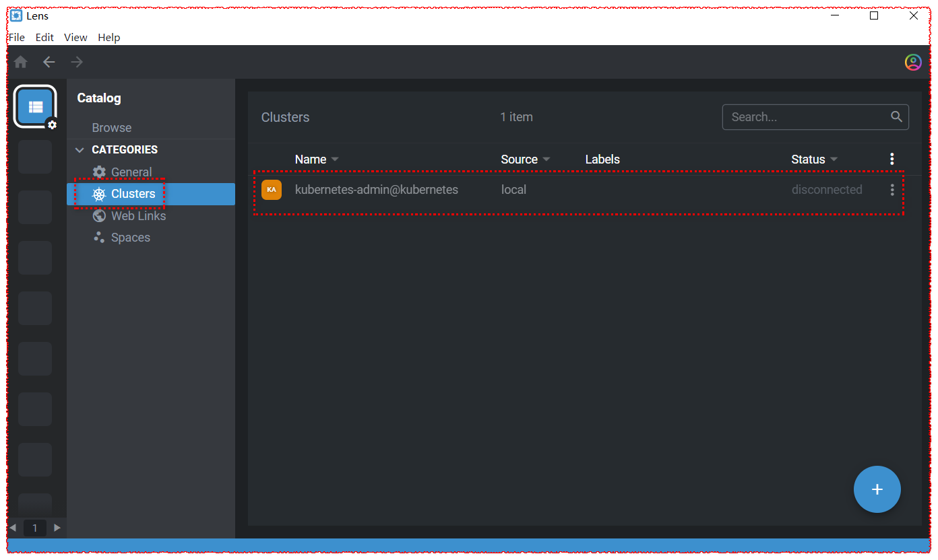Close the Lens window
The width and height of the screenshot is (938, 560).
[x=914, y=15]
